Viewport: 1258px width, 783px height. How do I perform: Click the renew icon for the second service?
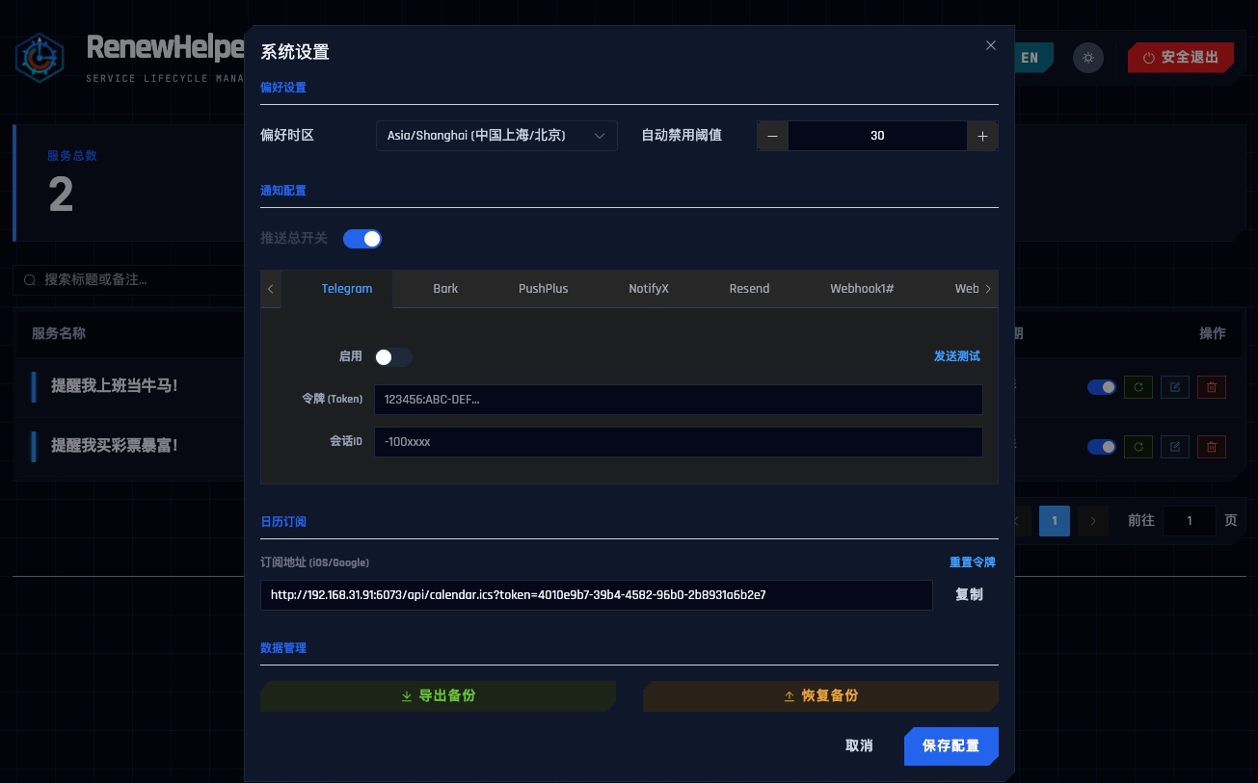(x=1138, y=447)
